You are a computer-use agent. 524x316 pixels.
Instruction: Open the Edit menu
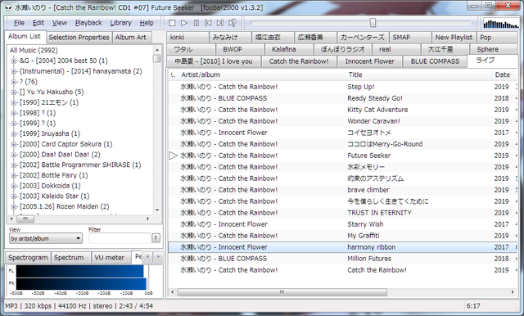(38, 23)
